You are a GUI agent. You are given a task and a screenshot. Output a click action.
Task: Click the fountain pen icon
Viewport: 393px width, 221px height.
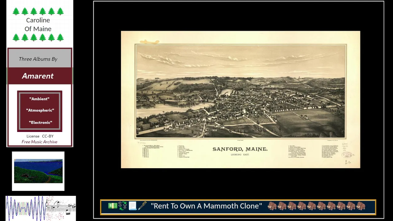pyautogui.click(x=142, y=206)
